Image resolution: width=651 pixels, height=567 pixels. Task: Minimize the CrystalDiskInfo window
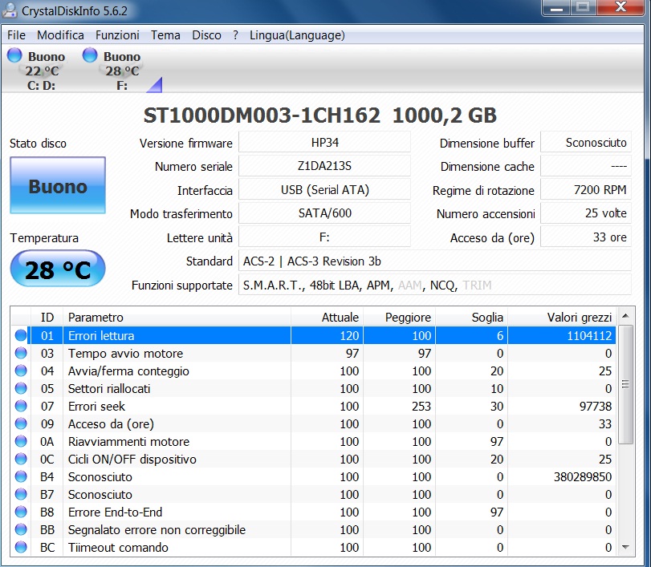click(x=557, y=7)
